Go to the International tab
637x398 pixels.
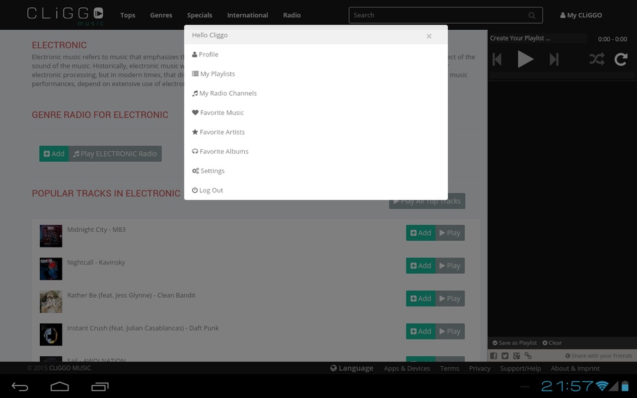[x=248, y=15]
